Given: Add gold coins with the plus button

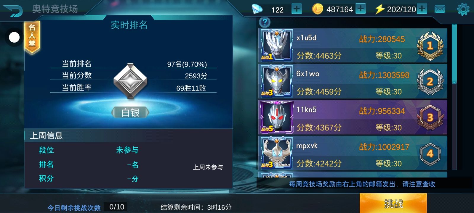Looking at the screenshot, I should pyautogui.click(x=361, y=9).
